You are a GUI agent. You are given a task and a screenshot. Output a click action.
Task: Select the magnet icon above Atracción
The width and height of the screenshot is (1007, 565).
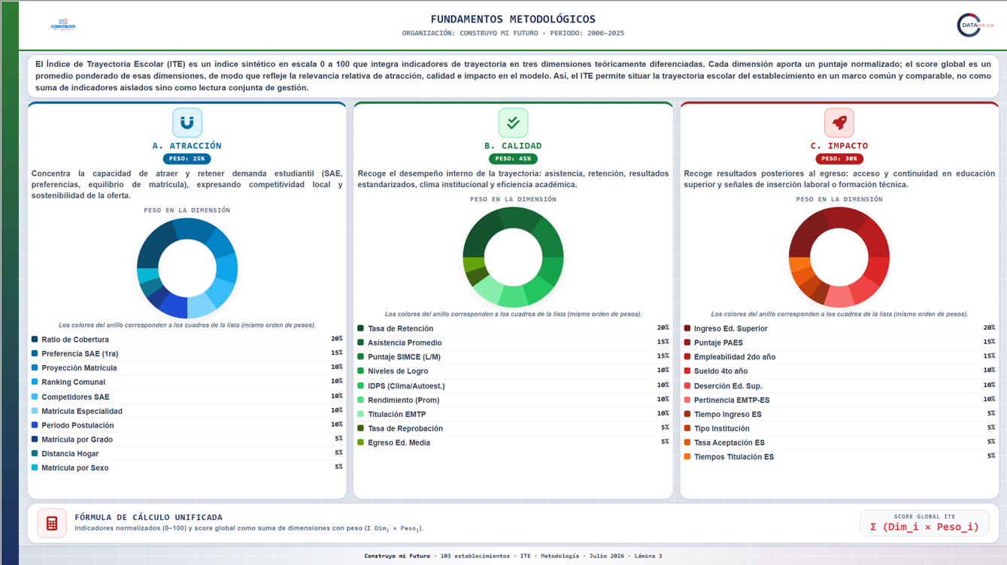[x=187, y=122]
